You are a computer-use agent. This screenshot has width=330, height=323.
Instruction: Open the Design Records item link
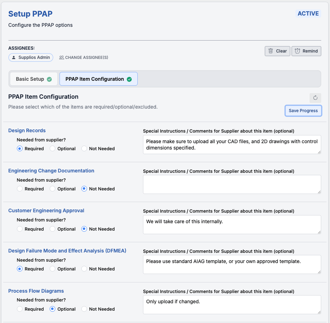tap(27, 130)
